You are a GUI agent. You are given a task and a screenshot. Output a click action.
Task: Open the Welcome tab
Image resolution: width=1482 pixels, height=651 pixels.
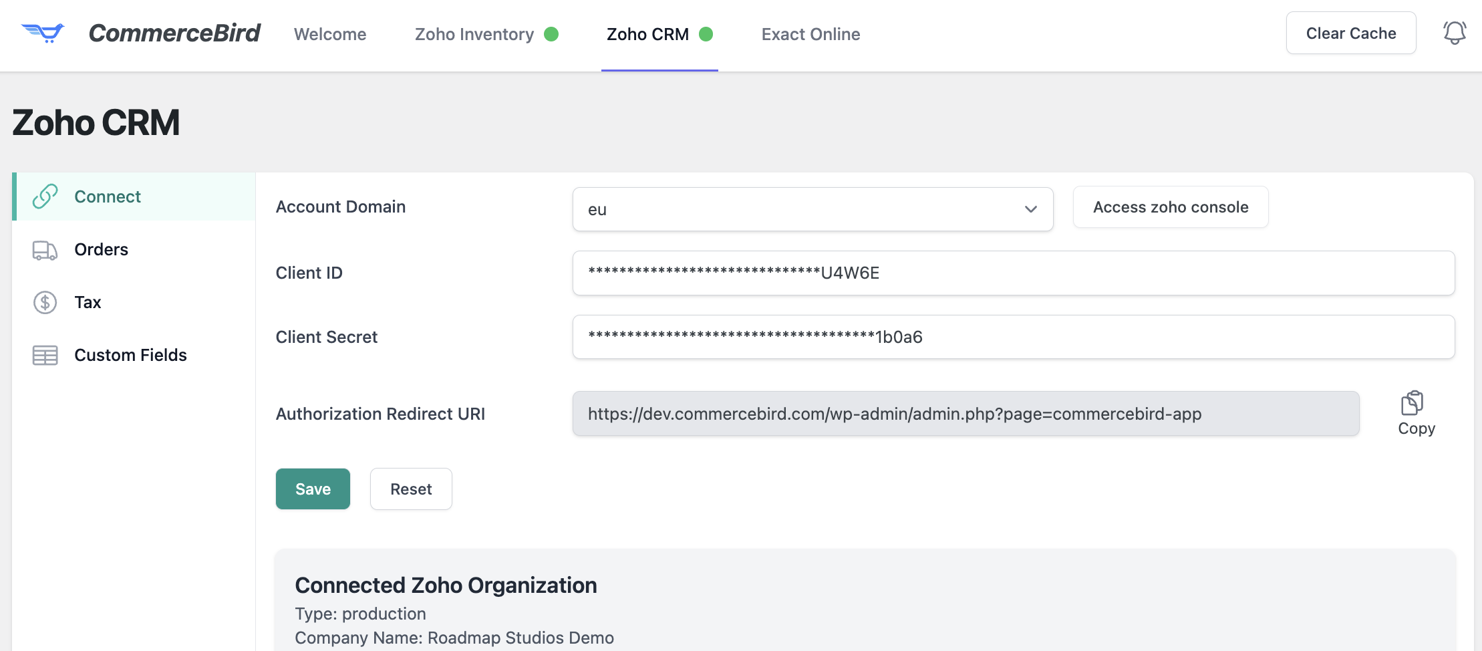[330, 34]
